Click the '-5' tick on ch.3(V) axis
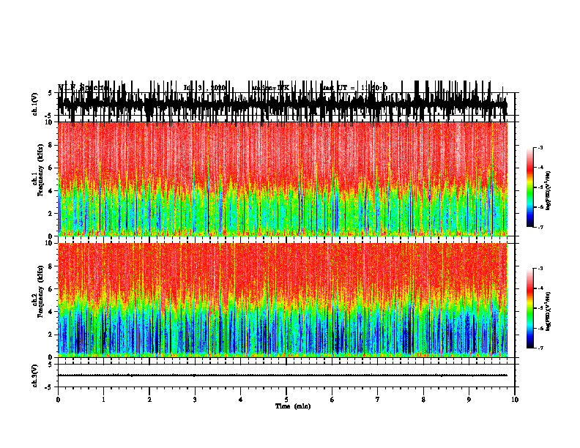This screenshot has height=448, width=580. coord(49,387)
